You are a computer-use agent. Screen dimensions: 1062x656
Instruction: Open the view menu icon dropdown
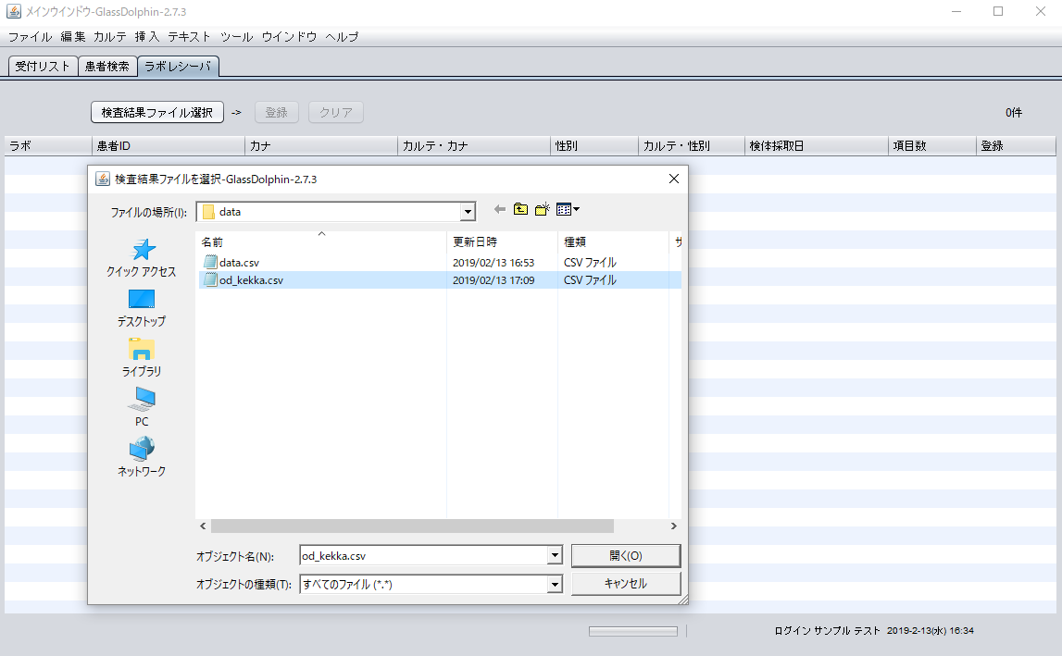(568, 210)
